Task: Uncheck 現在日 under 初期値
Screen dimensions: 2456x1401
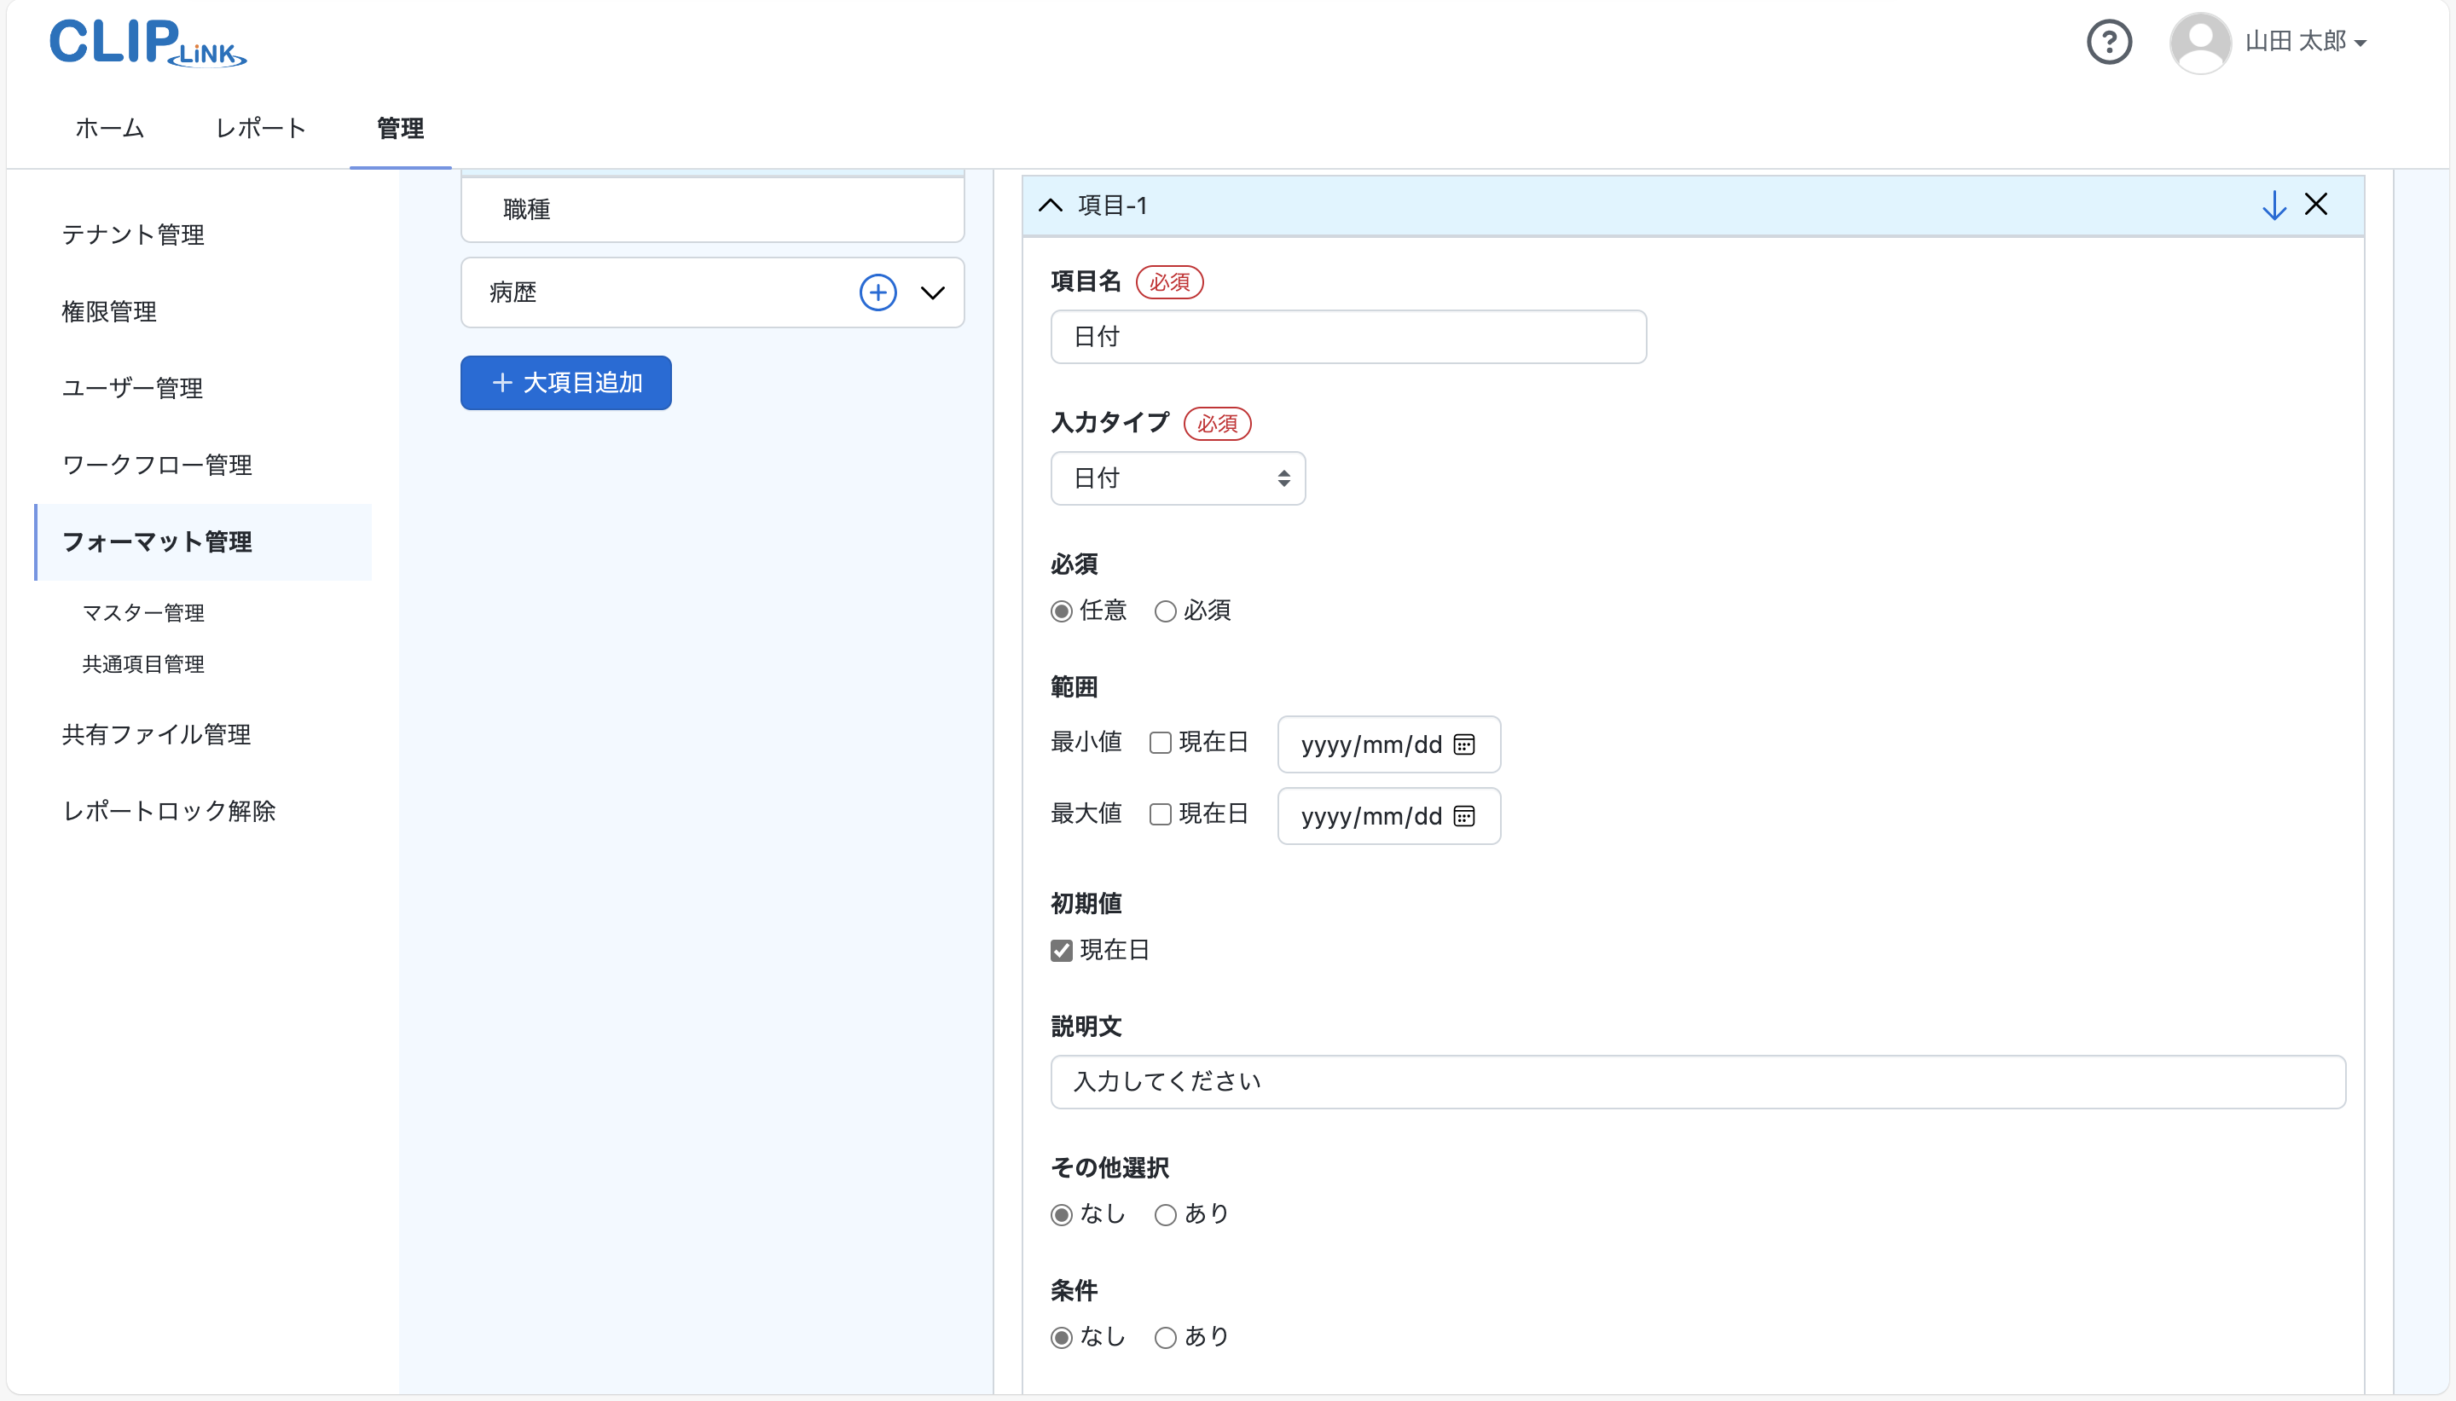Action: pos(1061,951)
